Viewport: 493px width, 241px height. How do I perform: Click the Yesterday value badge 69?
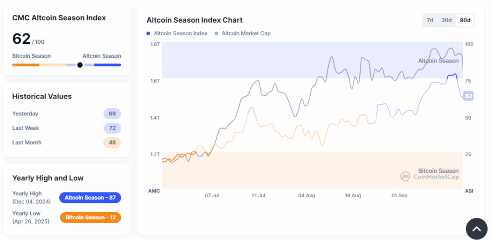tap(112, 114)
